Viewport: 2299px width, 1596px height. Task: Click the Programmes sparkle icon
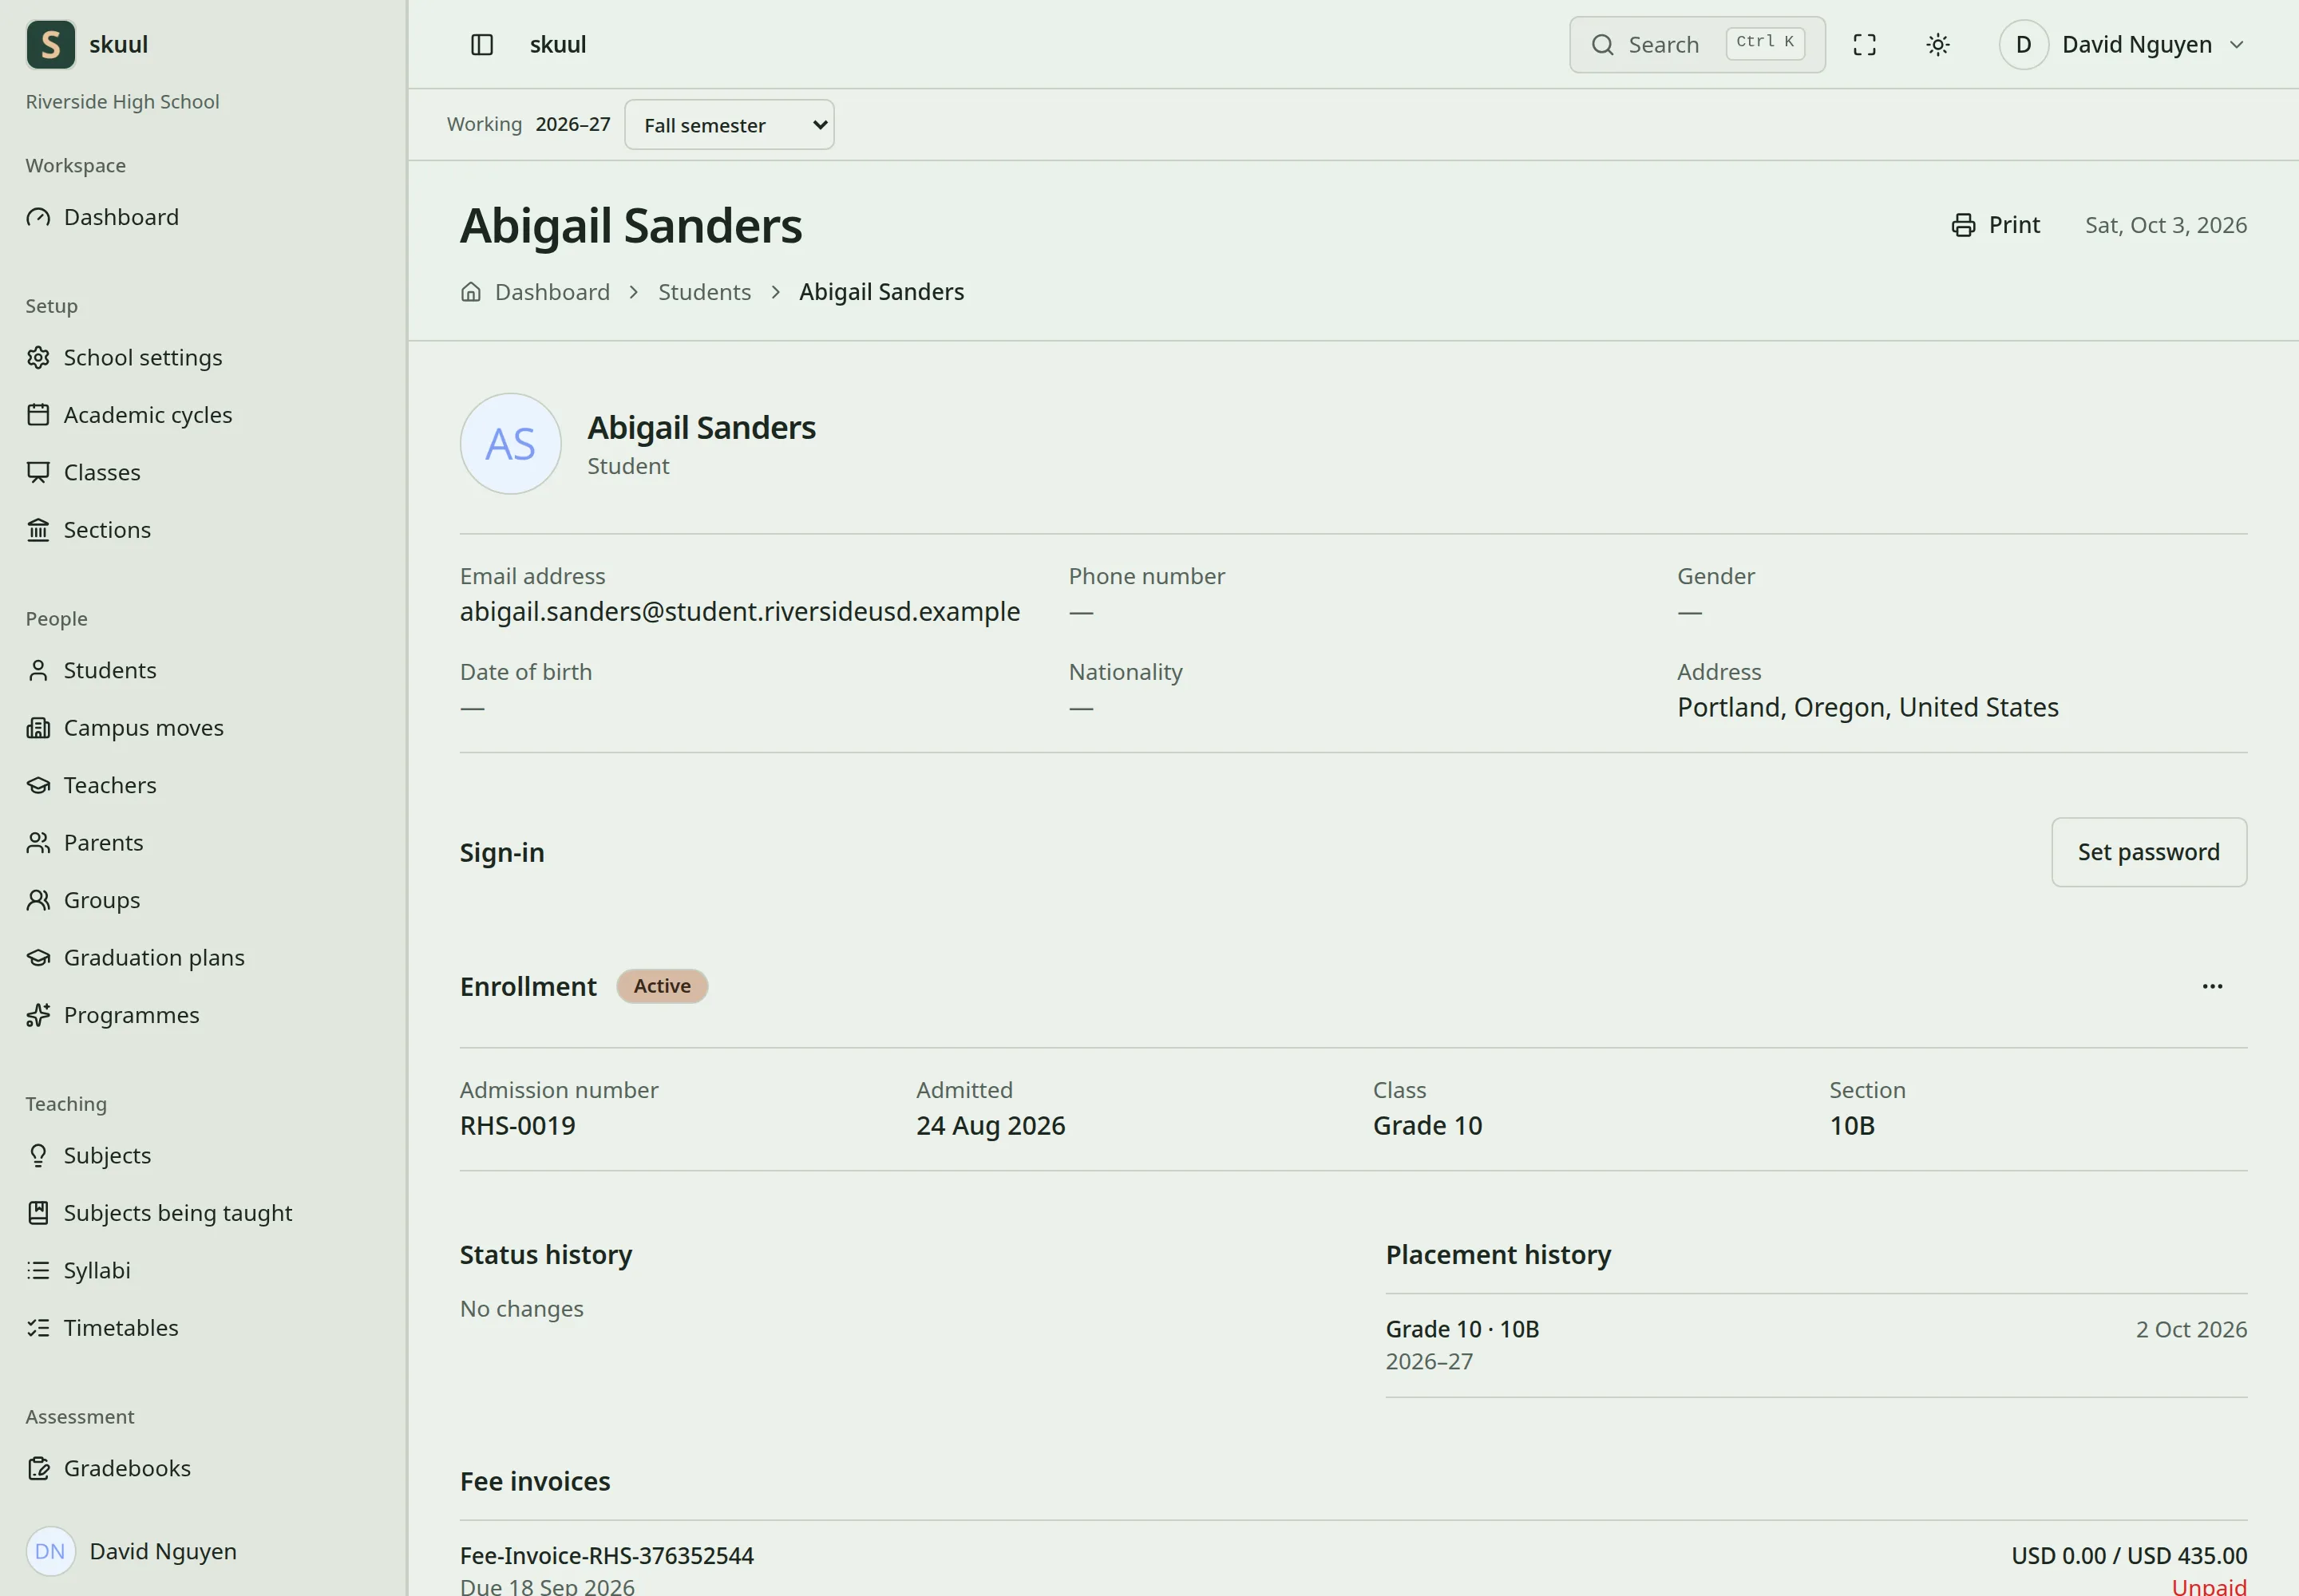point(38,1015)
